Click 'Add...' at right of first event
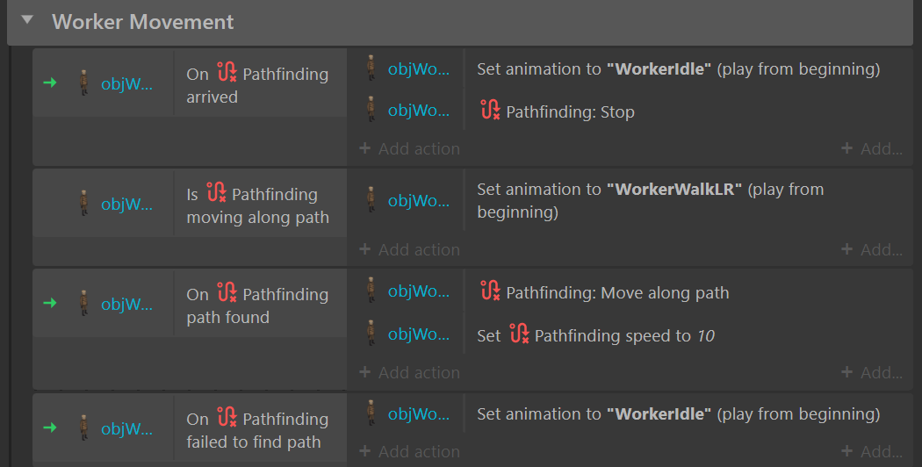The width and height of the screenshot is (922, 467). click(x=872, y=149)
